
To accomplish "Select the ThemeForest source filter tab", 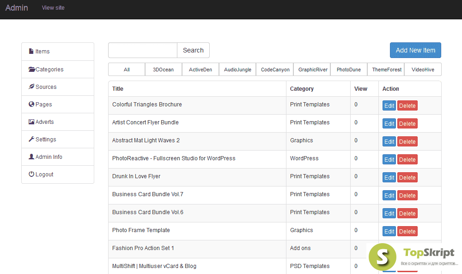I will pos(387,70).
